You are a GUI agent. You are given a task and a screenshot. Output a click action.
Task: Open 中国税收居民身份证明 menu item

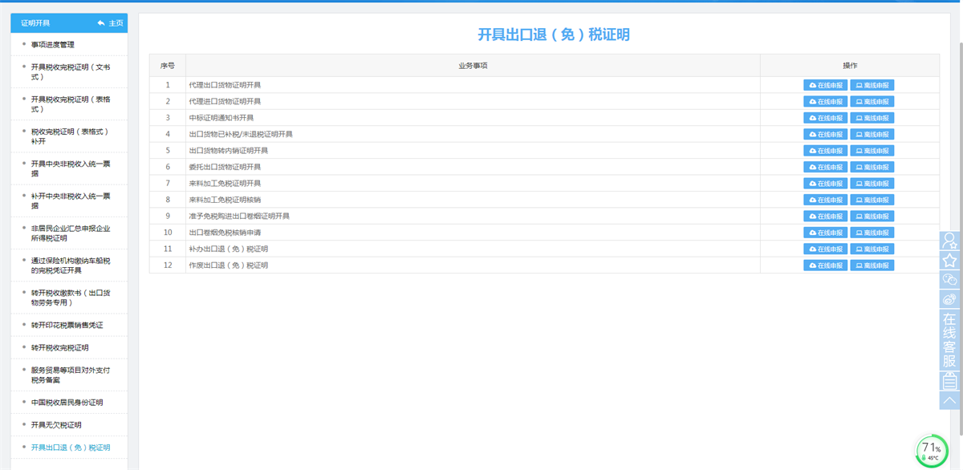click(67, 403)
